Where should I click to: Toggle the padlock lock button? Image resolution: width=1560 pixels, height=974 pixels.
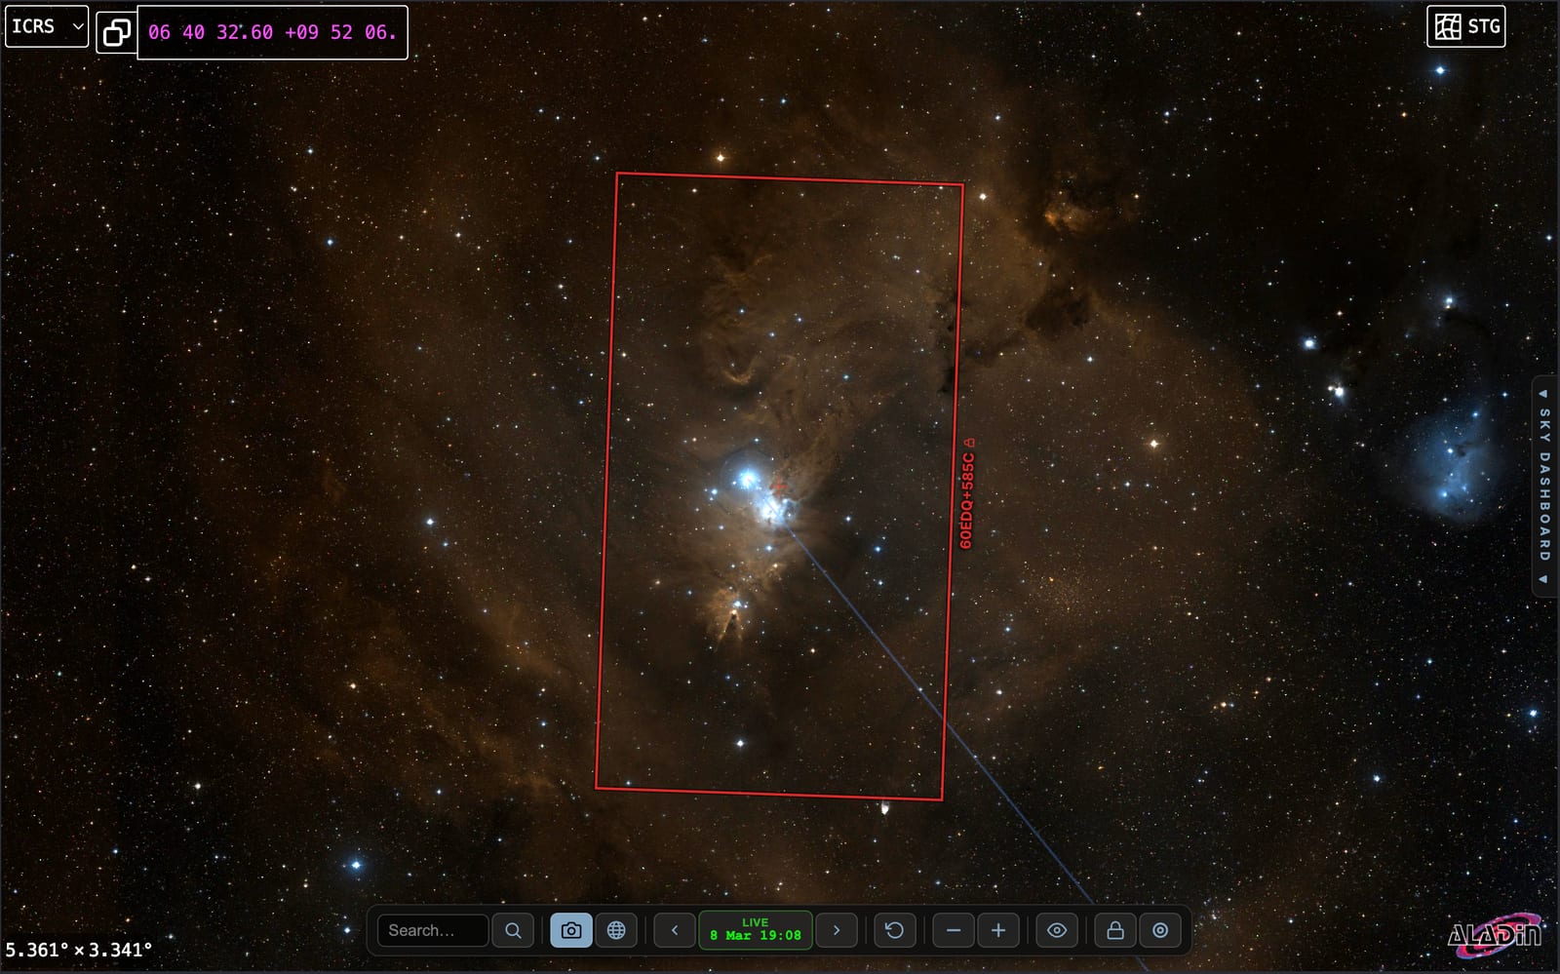1115,930
